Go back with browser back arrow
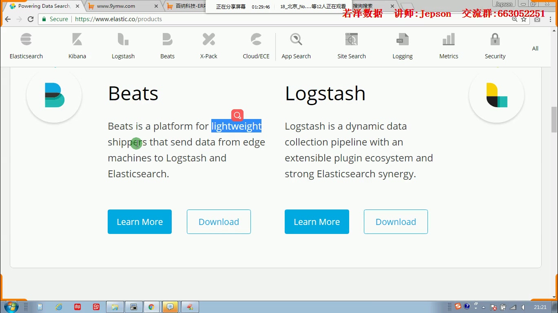Viewport: 558px width, 313px height. coord(8,19)
